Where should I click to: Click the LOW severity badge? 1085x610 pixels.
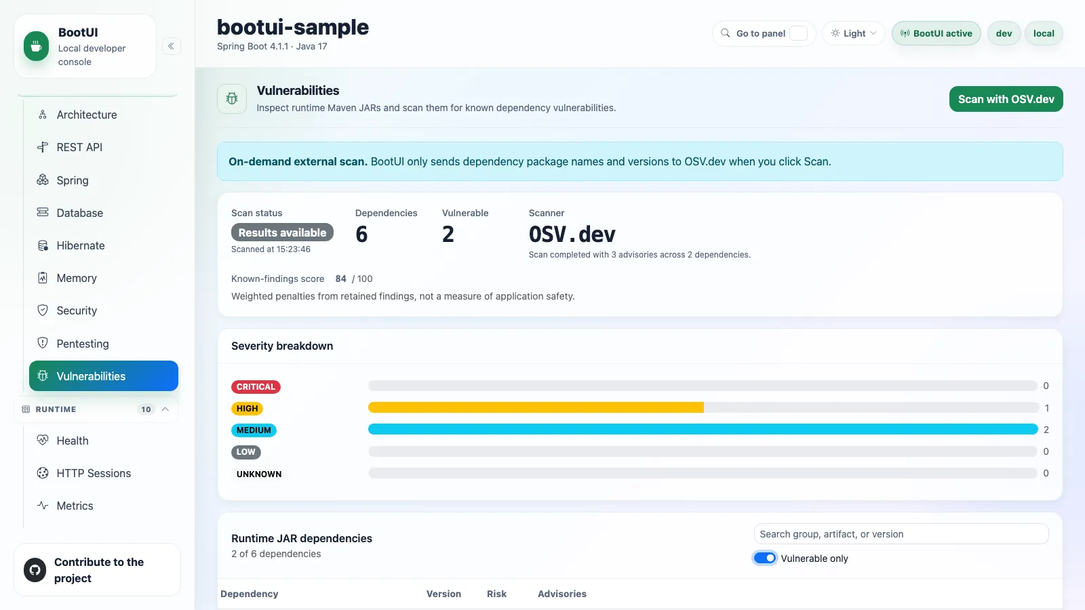click(x=246, y=452)
